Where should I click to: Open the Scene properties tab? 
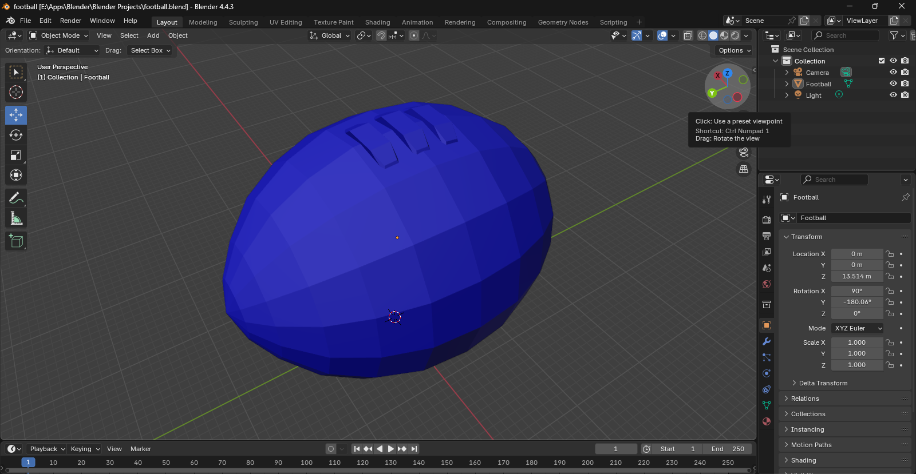[x=767, y=268]
